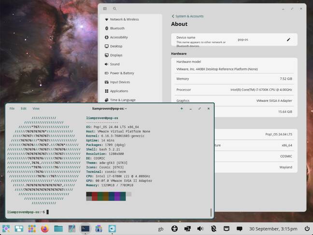Click the 15.64 GiB disk capacity value
313x235 pixels.
pos(285,112)
